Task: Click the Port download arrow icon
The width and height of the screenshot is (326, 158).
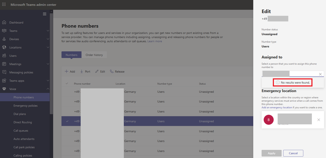Action: click(x=82, y=71)
